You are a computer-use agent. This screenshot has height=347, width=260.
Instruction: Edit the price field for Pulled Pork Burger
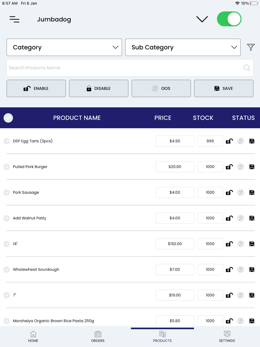coord(175,166)
